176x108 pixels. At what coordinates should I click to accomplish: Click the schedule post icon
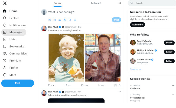pyautogui.click(x=70, y=20)
